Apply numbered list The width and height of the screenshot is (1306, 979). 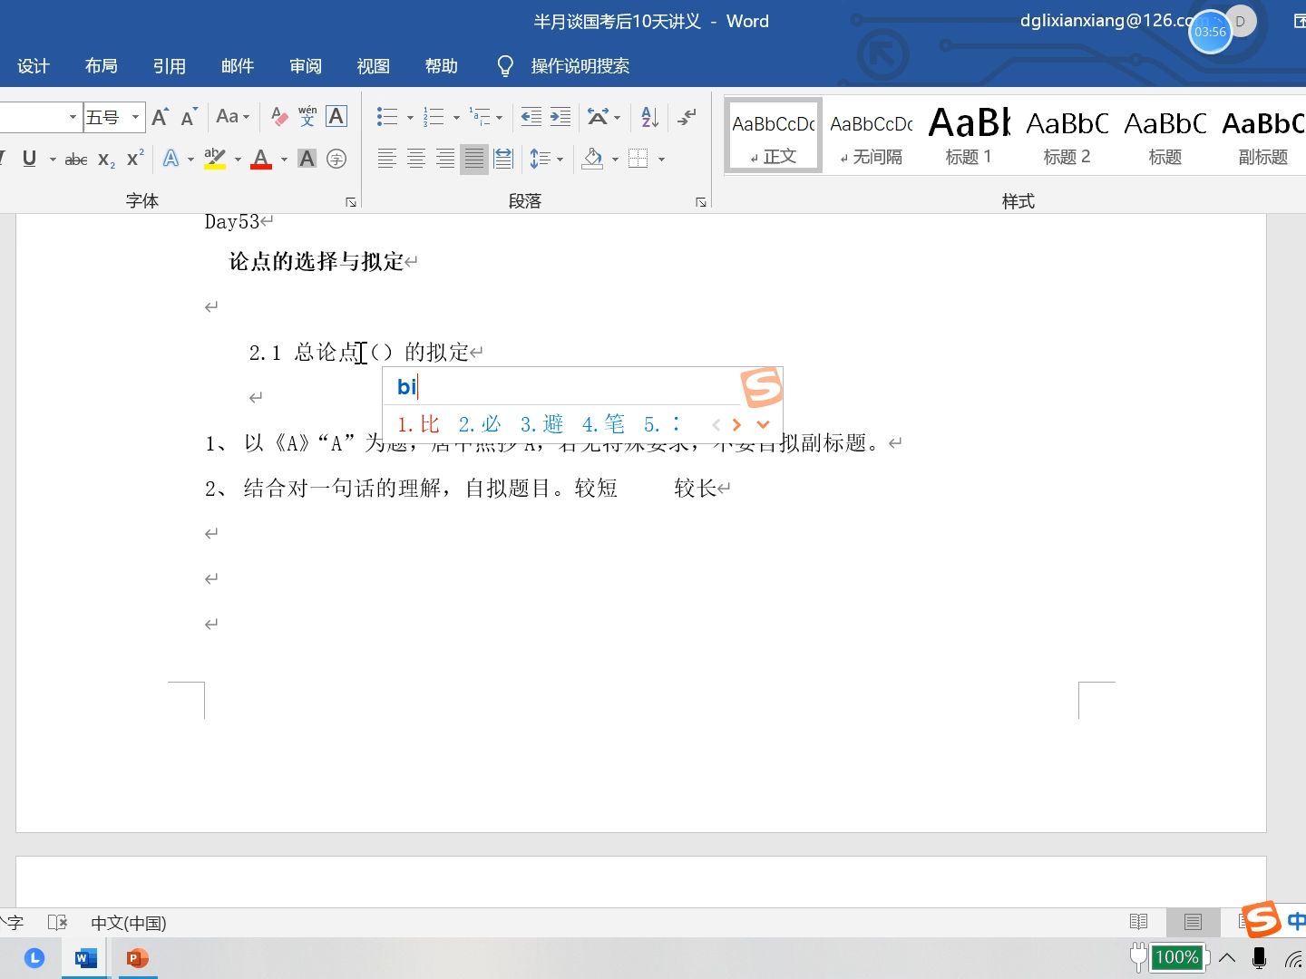(434, 116)
